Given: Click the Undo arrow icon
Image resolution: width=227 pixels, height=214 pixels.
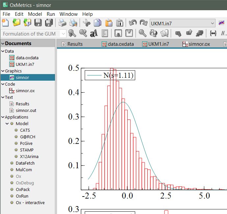Looking at the screenshot, I should pyautogui.click(x=133, y=23).
